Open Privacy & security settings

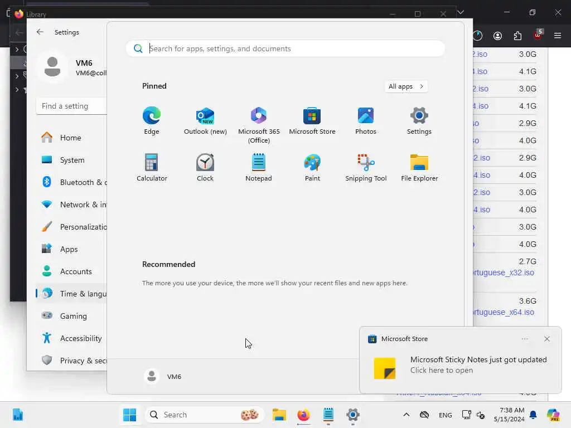(71, 361)
